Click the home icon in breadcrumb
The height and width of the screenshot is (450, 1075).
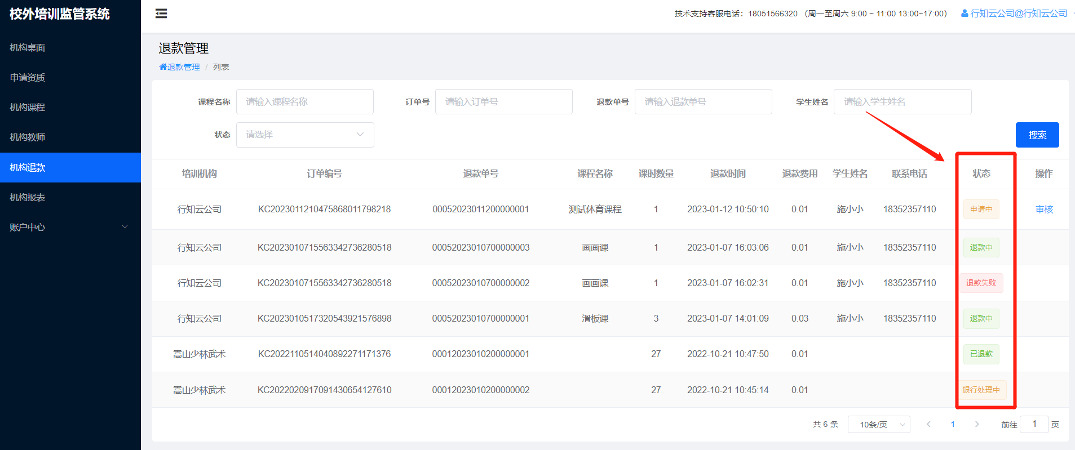coord(163,67)
